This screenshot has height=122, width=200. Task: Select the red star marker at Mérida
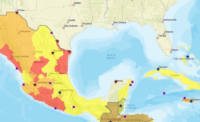tap(116, 82)
